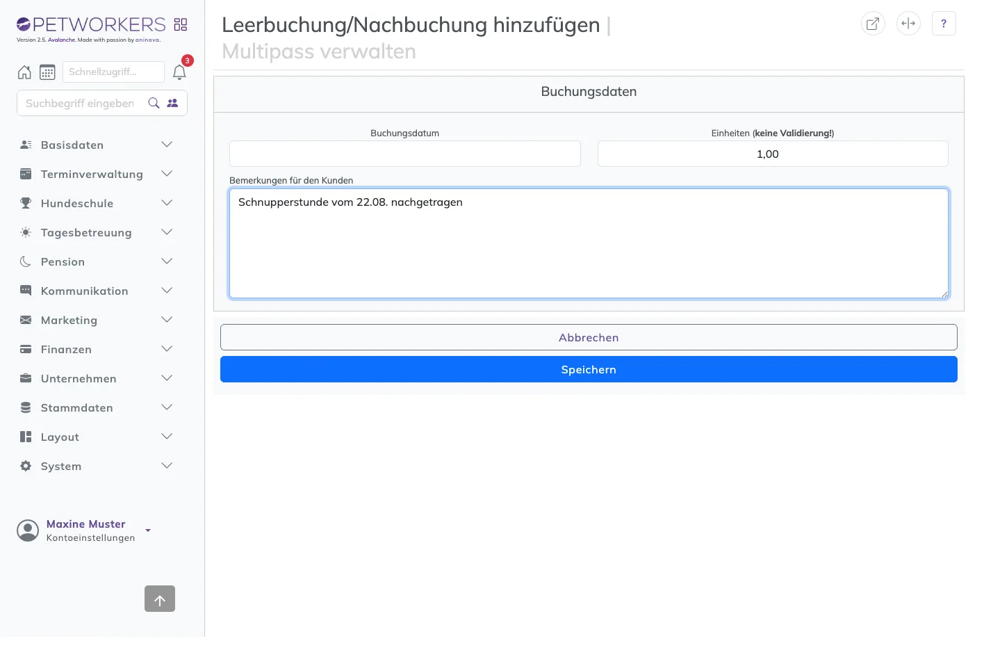984x648 pixels.
Task: Expand Finanzen menu chevron
Action: coord(167,349)
